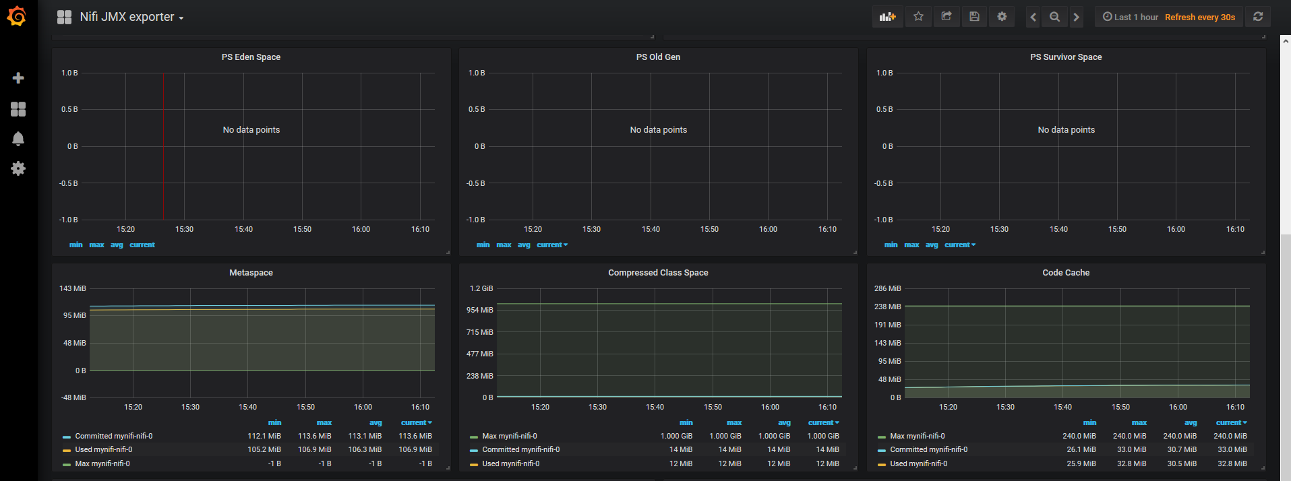
Task: Click the Share dashboard icon
Action: click(x=947, y=17)
